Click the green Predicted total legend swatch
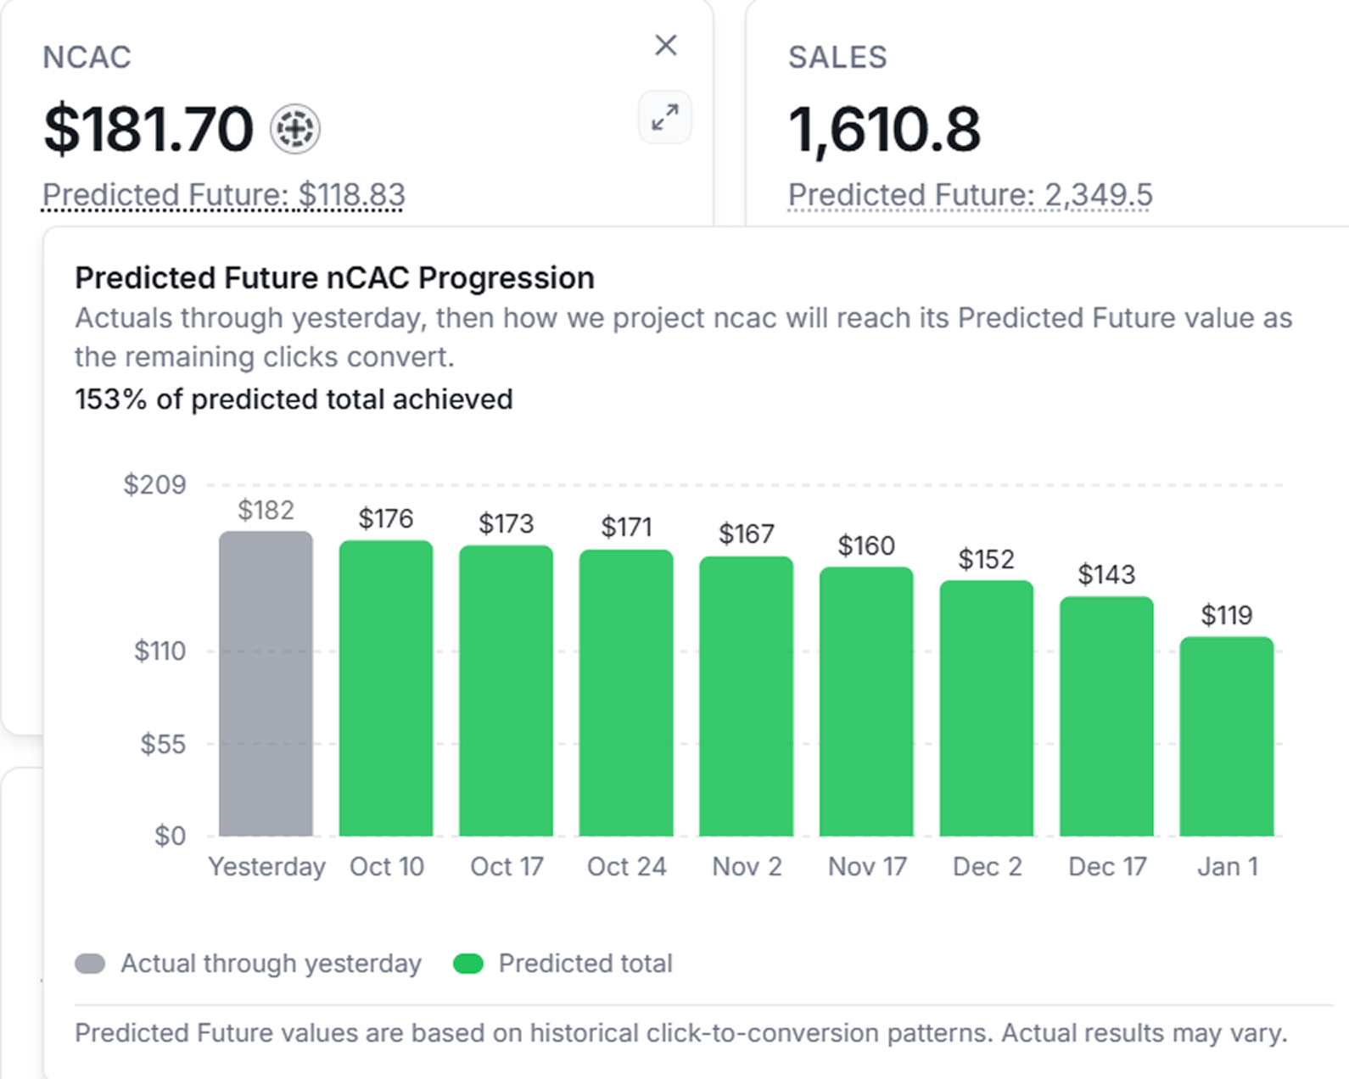 point(468,964)
